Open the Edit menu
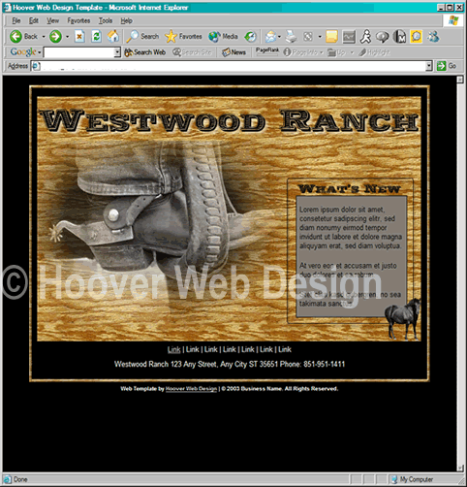The width and height of the screenshot is (467, 487). (x=34, y=20)
